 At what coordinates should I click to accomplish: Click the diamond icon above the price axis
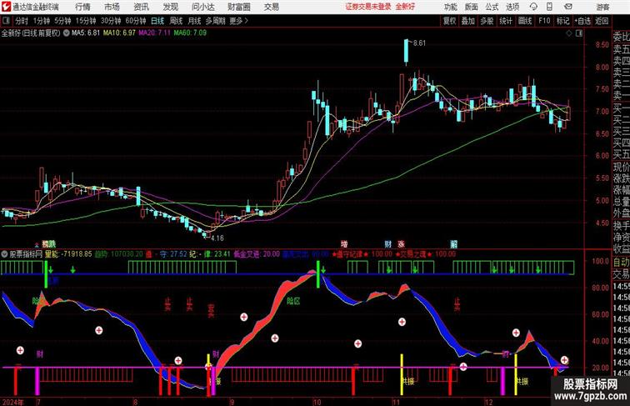pyautogui.click(x=569, y=33)
